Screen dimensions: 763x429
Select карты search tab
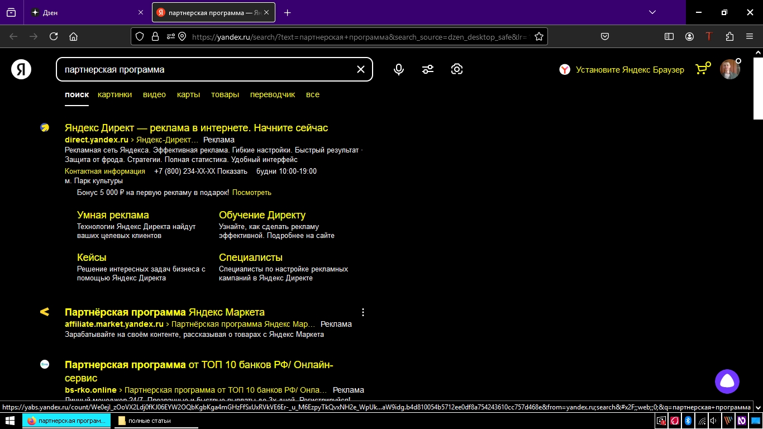188,94
